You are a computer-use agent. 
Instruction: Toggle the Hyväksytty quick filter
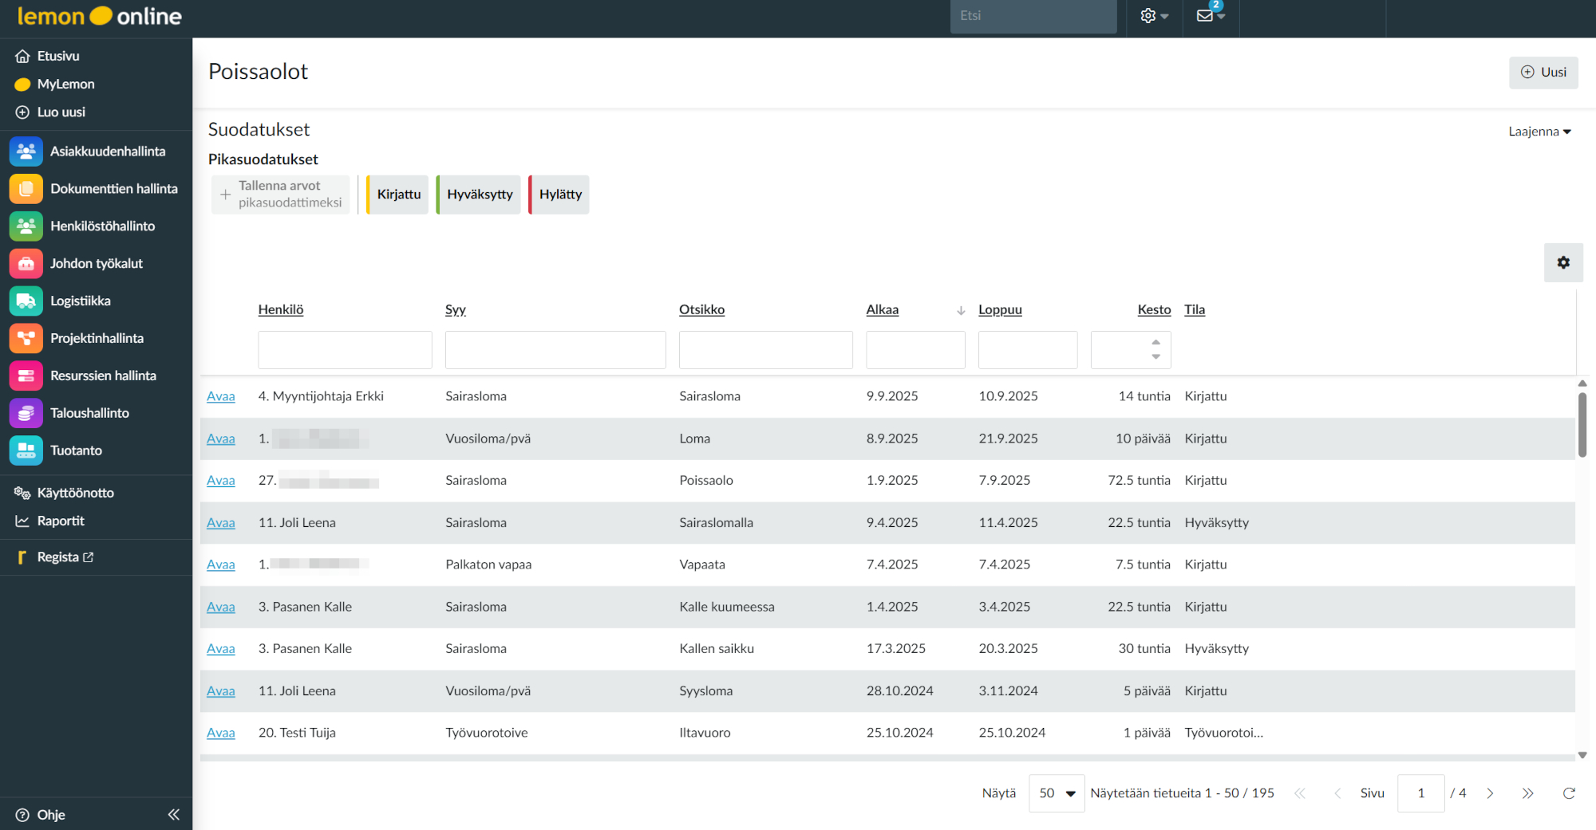480,195
